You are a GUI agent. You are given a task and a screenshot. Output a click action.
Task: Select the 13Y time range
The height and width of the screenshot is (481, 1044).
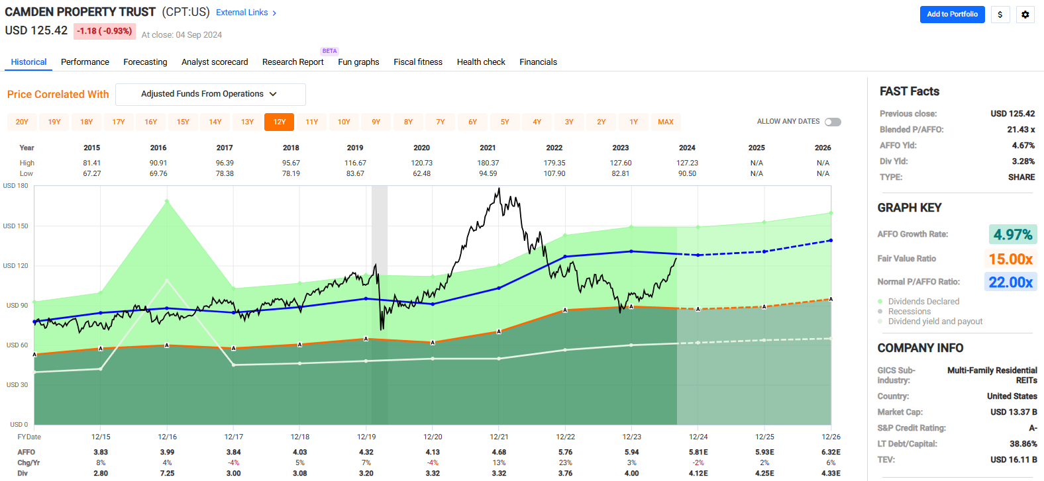(x=247, y=122)
